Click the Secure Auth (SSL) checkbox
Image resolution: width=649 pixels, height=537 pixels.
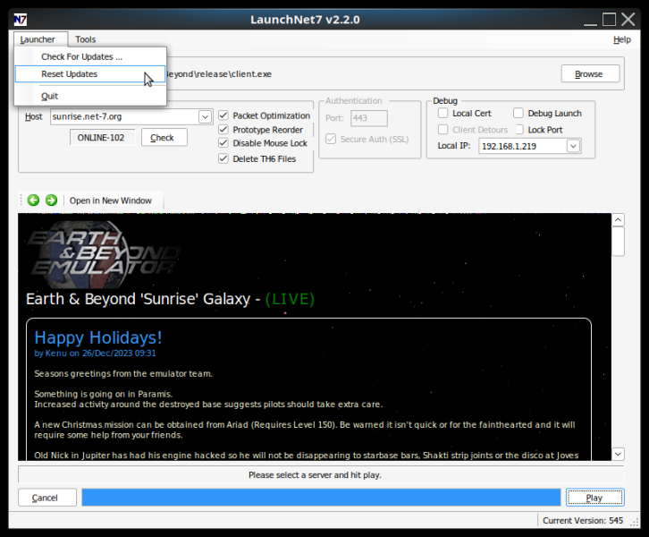coord(331,139)
